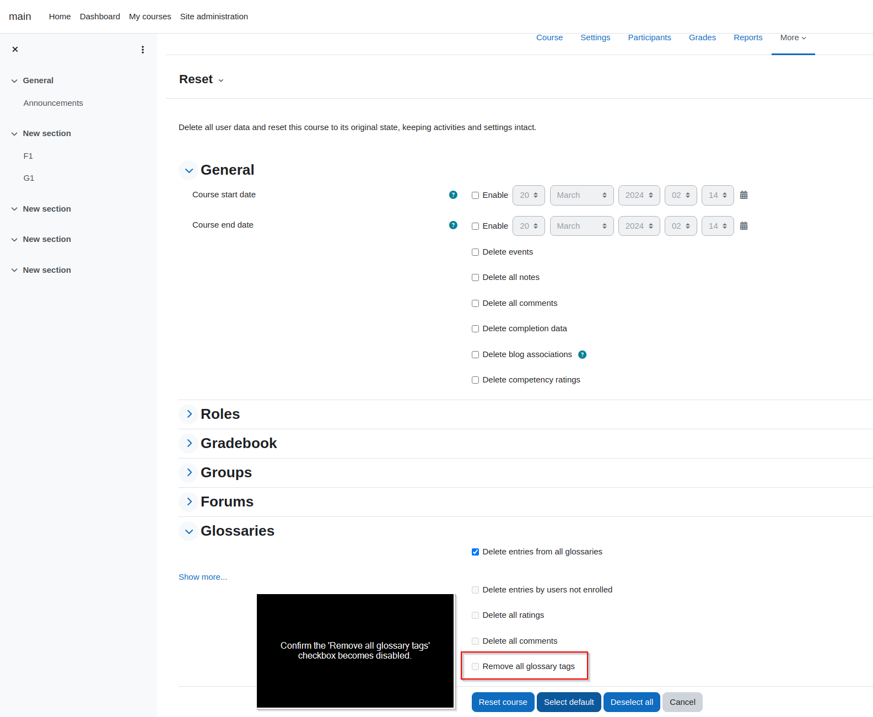Switch to the Reports tab
The image size is (873, 717).
click(x=748, y=37)
